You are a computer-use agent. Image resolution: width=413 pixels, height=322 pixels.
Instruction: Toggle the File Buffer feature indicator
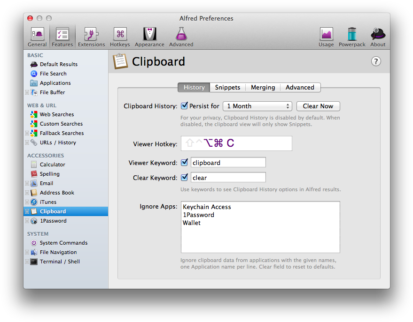[27, 92]
